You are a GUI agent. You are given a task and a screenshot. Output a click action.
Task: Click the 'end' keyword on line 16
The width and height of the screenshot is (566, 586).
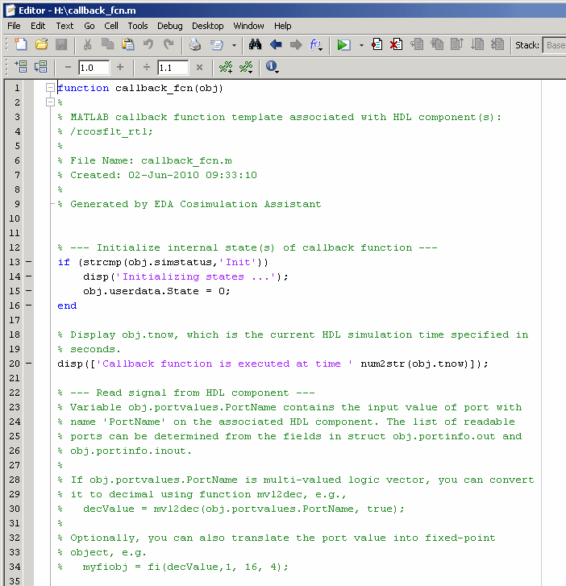point(67,305)
